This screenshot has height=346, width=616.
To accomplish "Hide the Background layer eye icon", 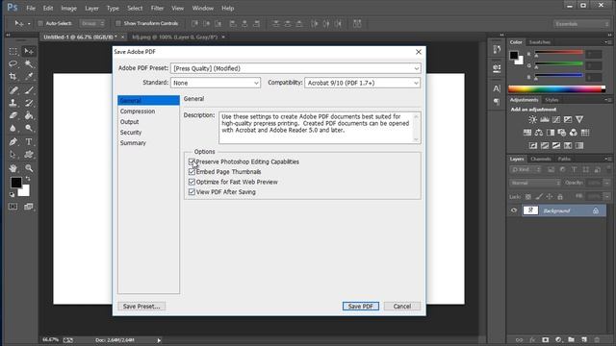I will [514, 210].
